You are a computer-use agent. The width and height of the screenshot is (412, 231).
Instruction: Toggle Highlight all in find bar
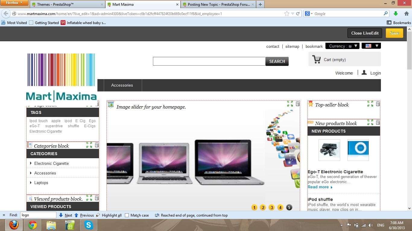click(109, 215)
